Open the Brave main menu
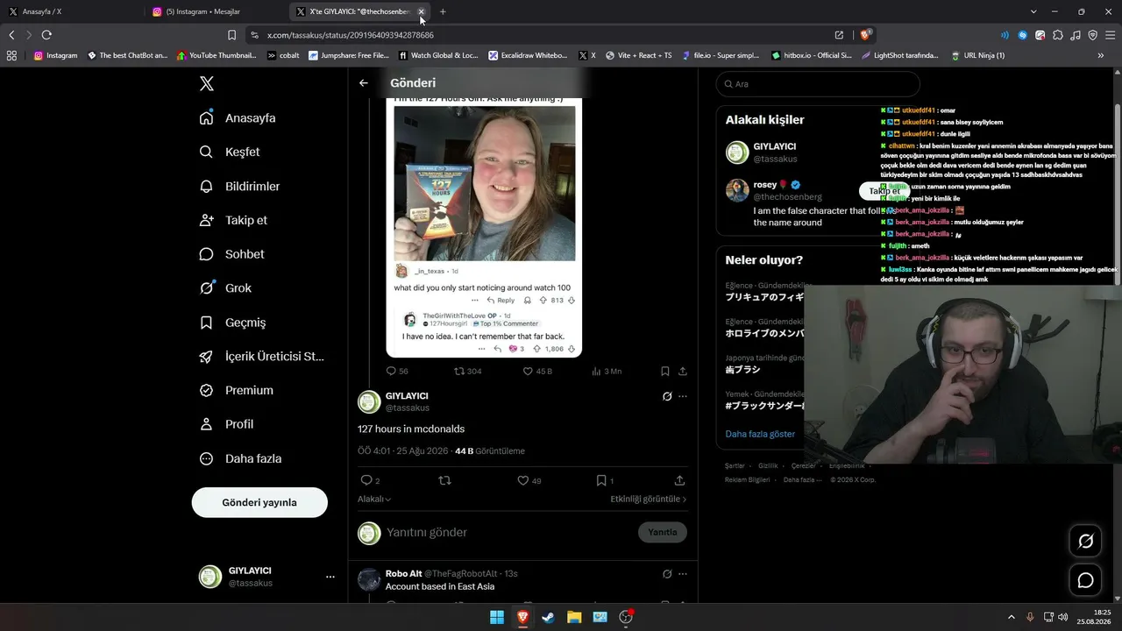Screen dimensions: 1122x631 click(x=1111, y=35)
